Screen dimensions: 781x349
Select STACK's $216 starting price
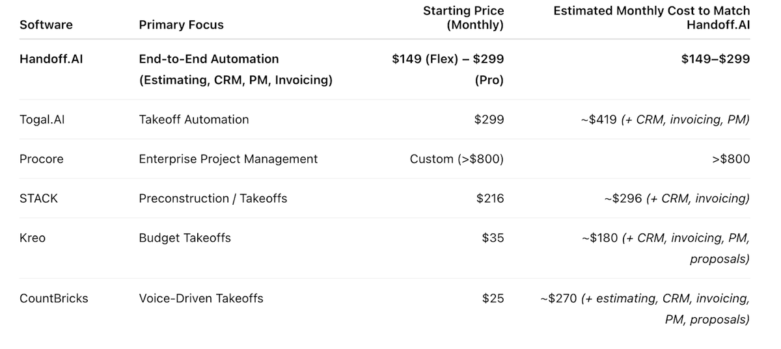[x=490, y=199]
